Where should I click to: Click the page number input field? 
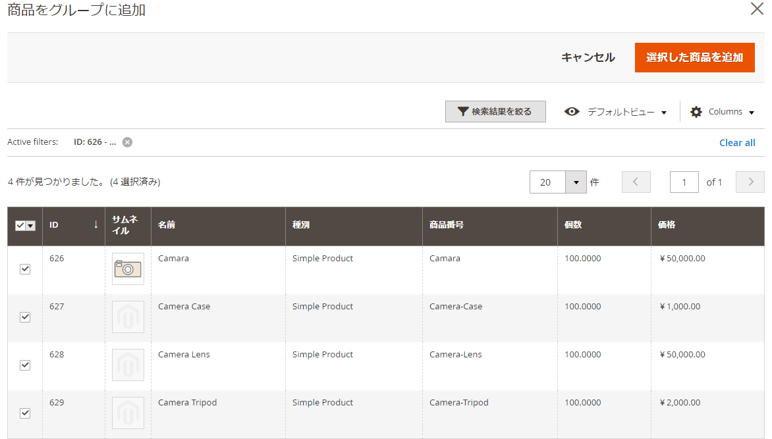pyautogui.click(x=684, y=182)
